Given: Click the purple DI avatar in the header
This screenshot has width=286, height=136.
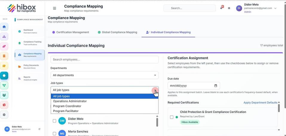Looking at the screenshot, I should 239,8.
